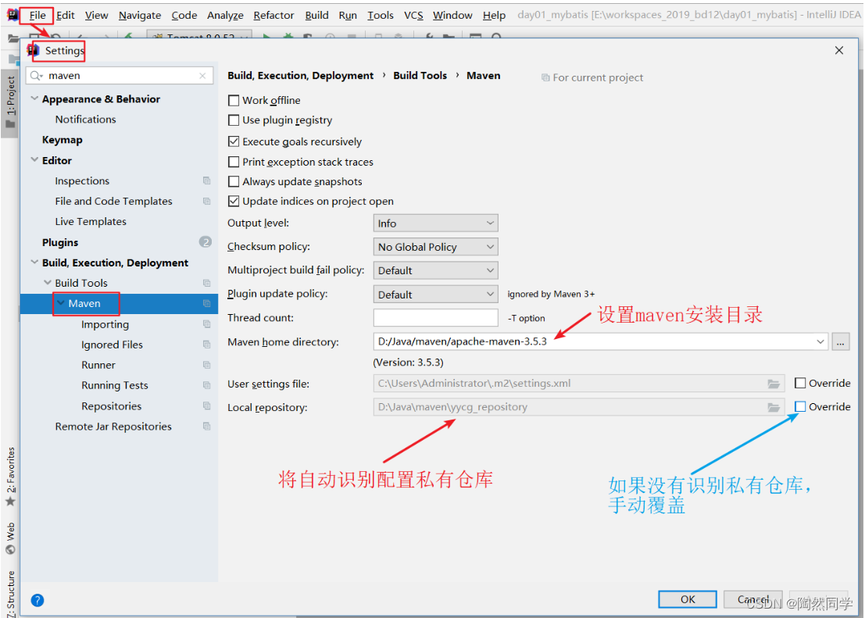Collapse the Editor tree section
This screenshot has height=618, width=865.
[34, 160]
